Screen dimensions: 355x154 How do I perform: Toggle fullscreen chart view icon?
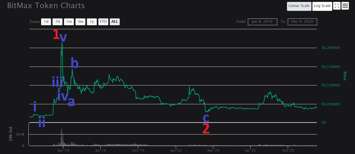coord(337,6)
